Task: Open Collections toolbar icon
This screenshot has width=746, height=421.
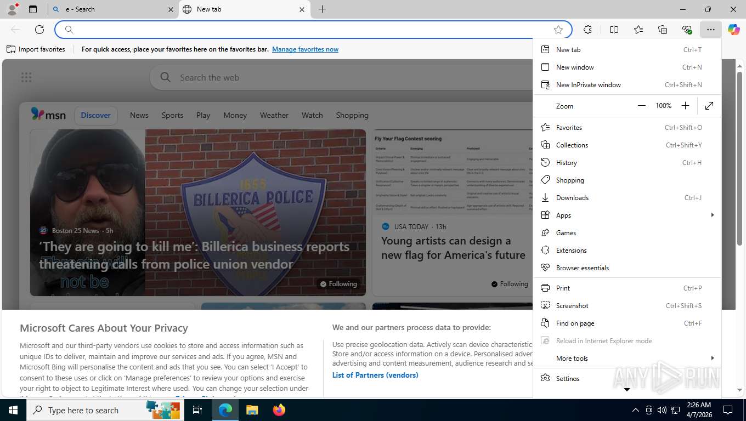Action: (x=663, y=30)
